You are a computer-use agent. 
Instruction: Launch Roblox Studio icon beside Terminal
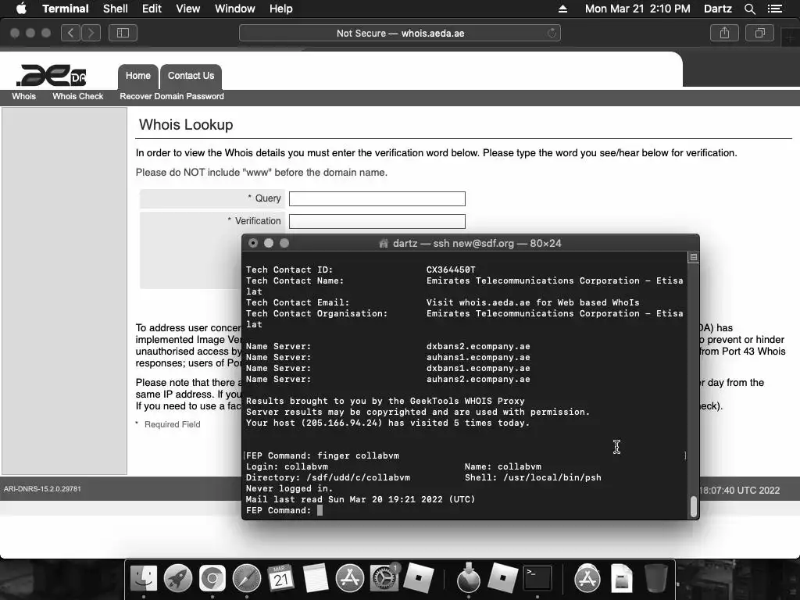click(x=503, y=578)
